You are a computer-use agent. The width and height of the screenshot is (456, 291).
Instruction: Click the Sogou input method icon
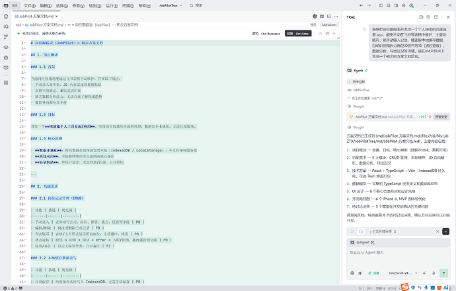(405, 287)
